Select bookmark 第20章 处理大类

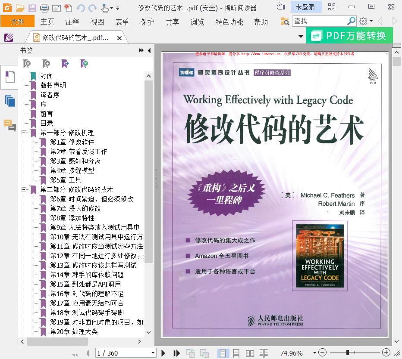[74, 331]
